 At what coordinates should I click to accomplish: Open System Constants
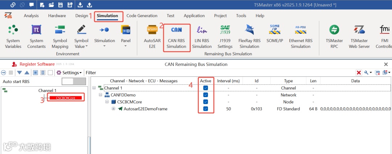coord(36,37)
